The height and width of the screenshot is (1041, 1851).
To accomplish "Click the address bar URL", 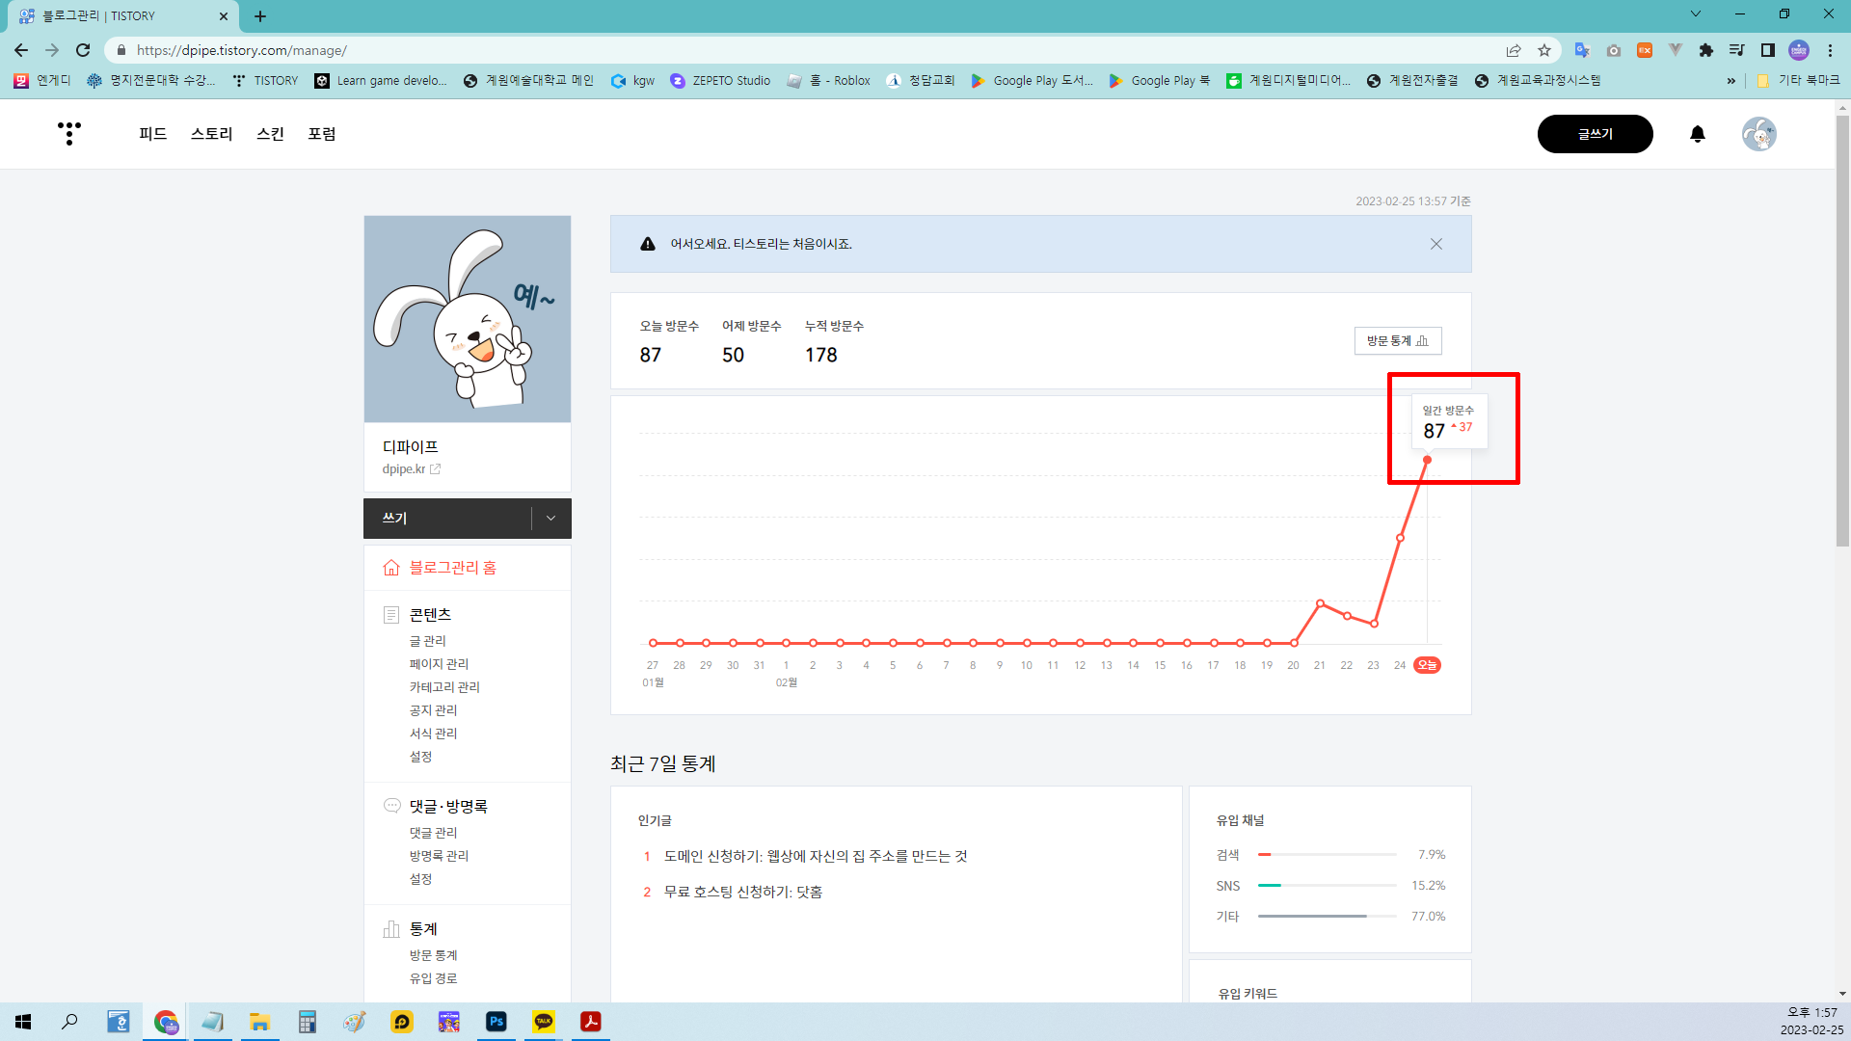I will click(x=241, y=50).
